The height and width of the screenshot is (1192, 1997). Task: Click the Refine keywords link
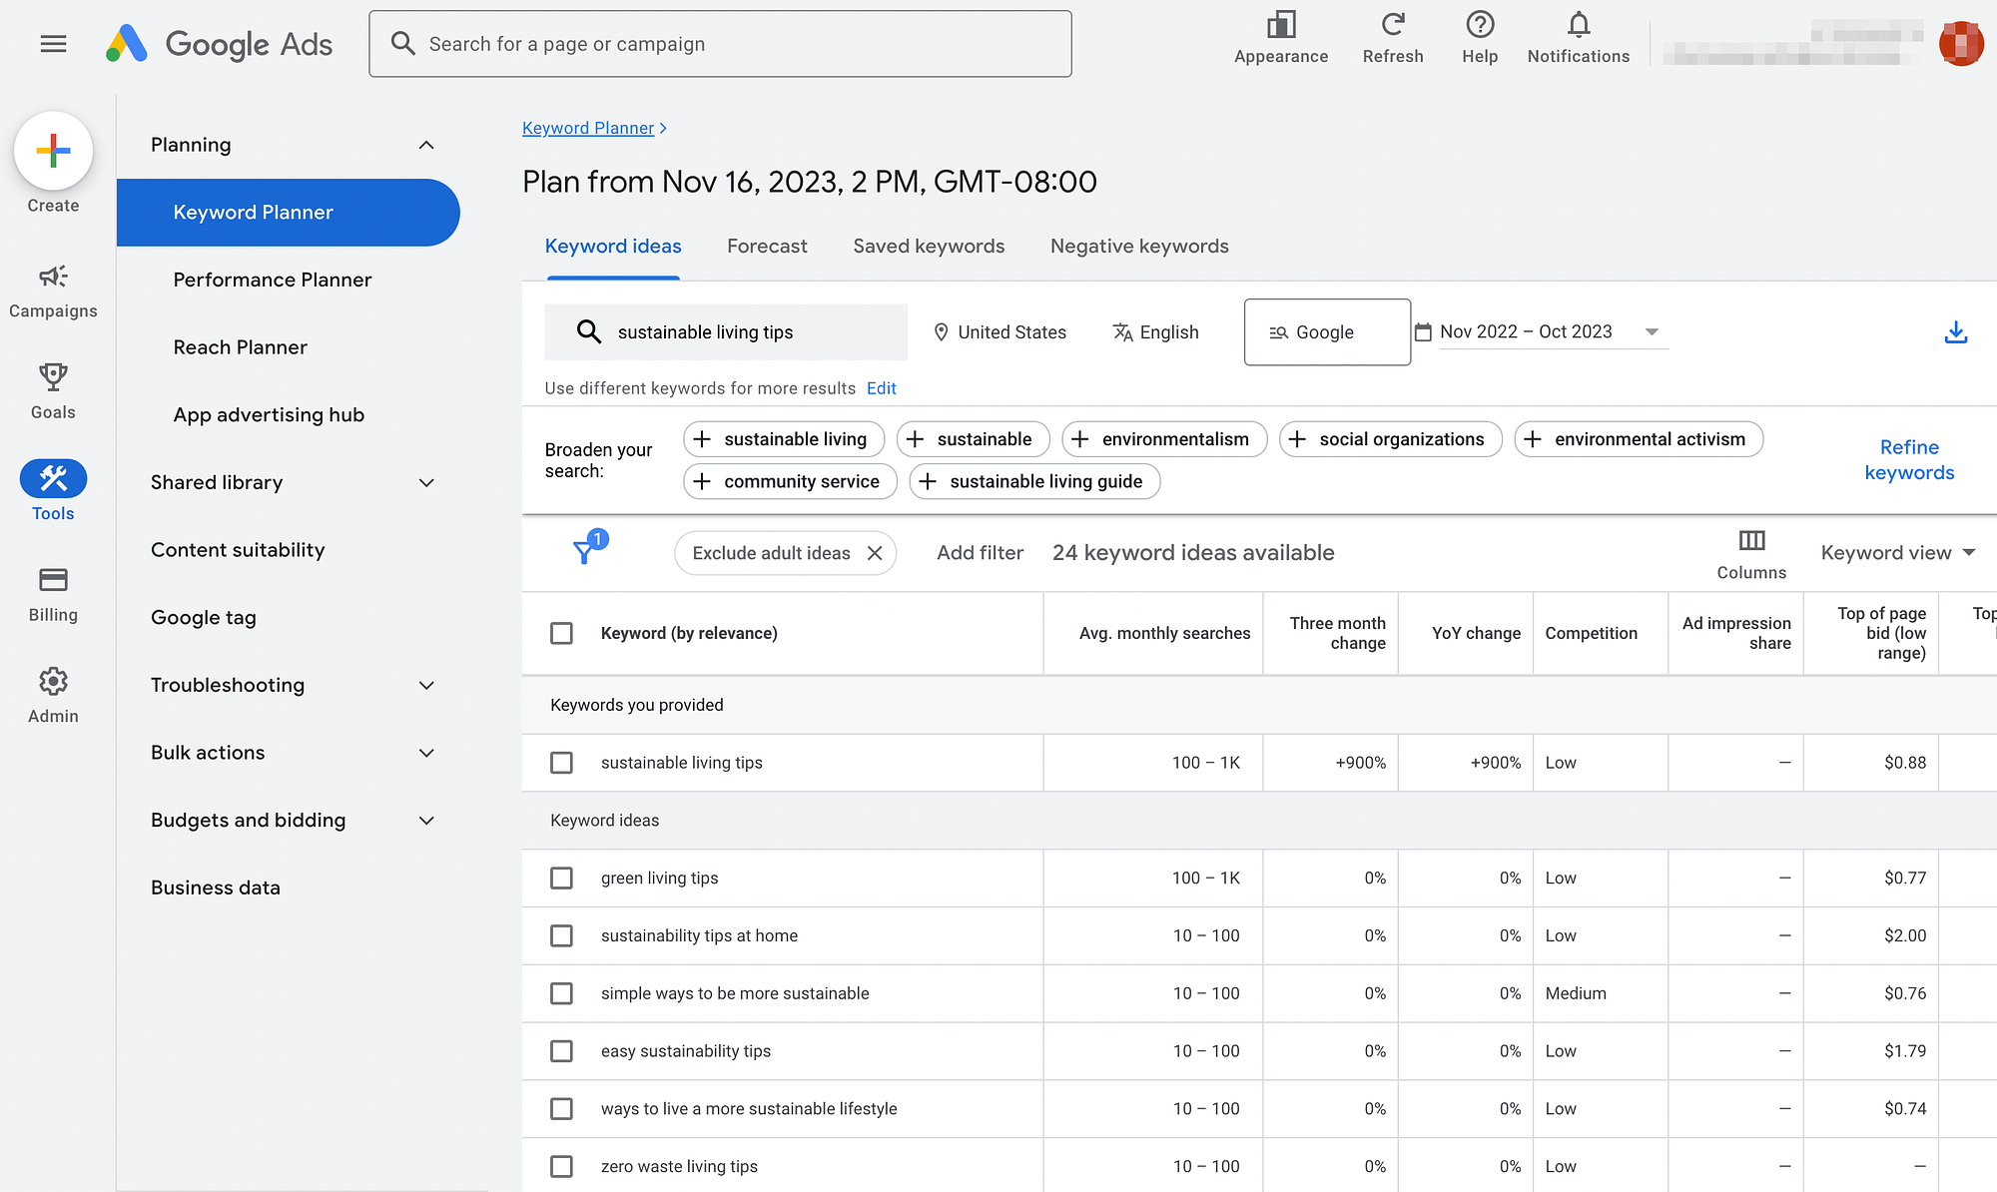pos(1908,460)
